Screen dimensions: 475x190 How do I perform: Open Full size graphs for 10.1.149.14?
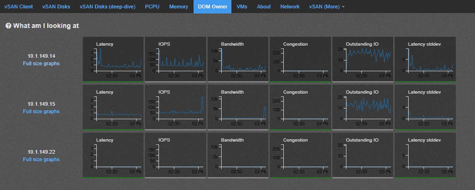(x=41, y=63)
